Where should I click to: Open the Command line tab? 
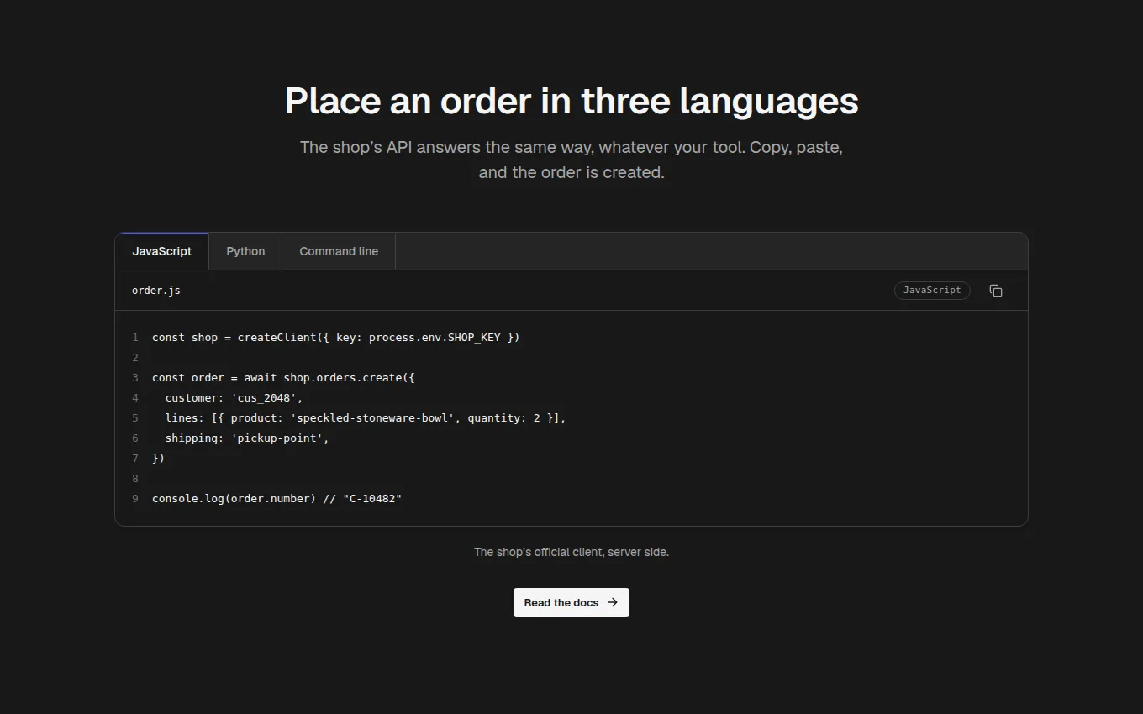pyautogui.click(x=339, y=251)
